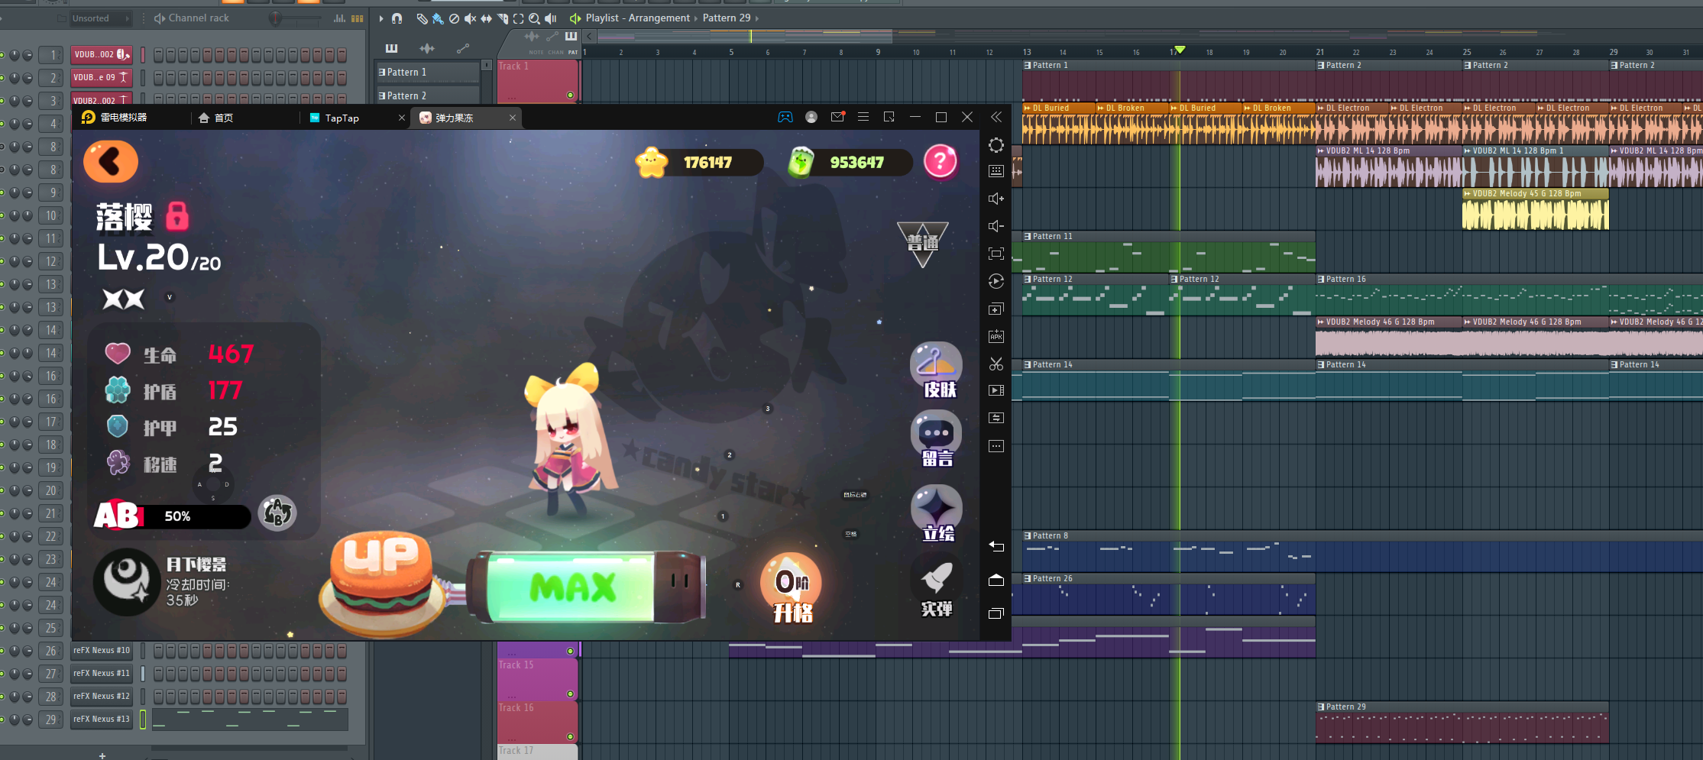Open the 留言 message bubble icon in the game
This screenshot has width=1703, height=760.
(937, 438)
